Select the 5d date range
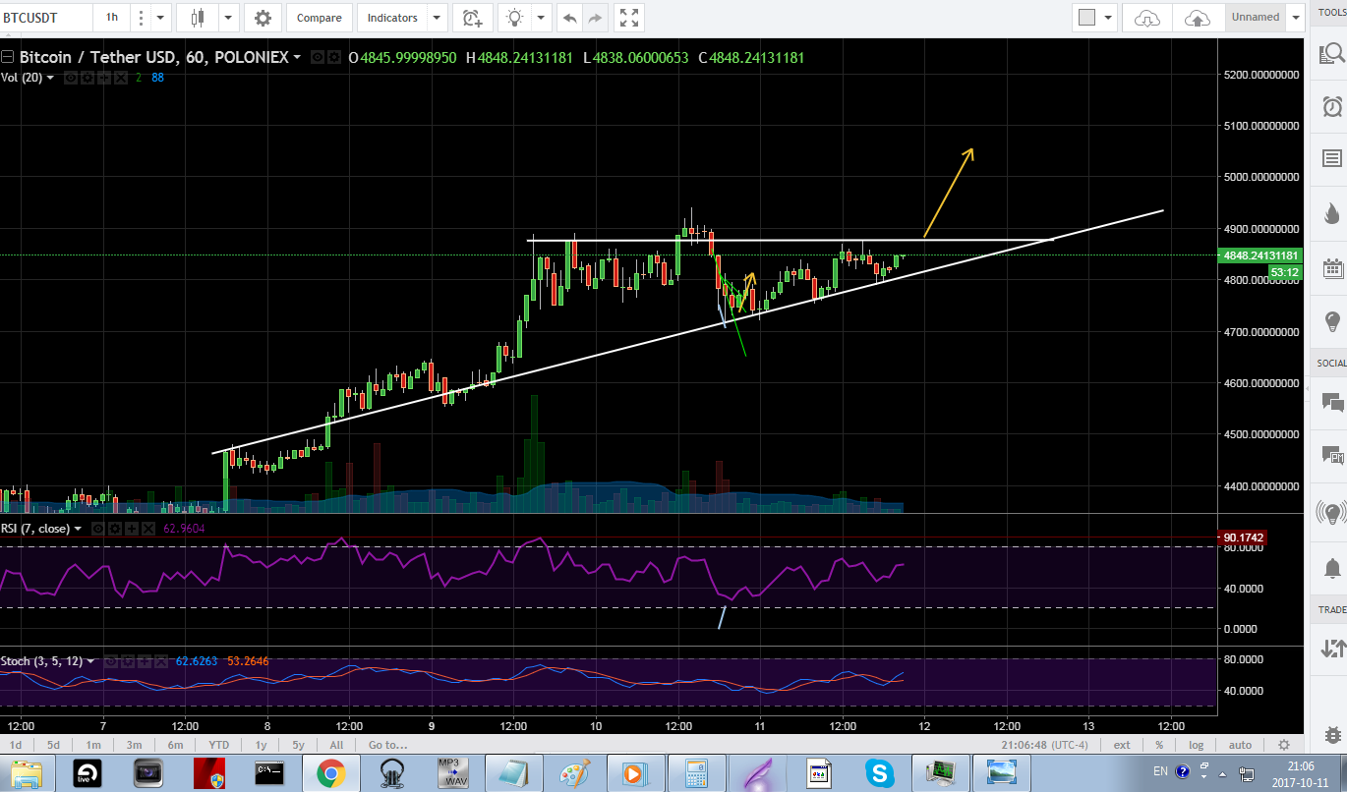 point(54,745)
